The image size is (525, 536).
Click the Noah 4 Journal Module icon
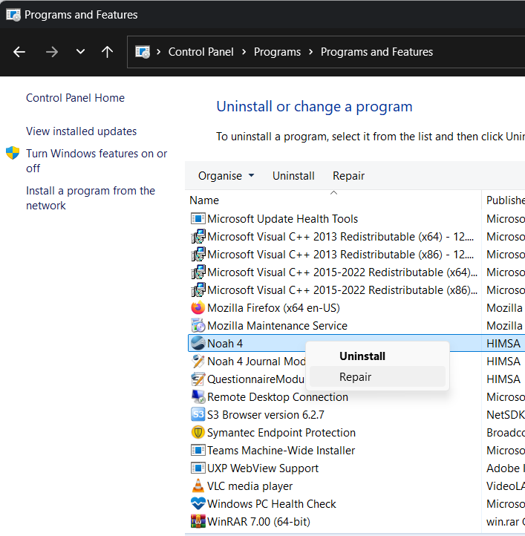click(198, 362)
